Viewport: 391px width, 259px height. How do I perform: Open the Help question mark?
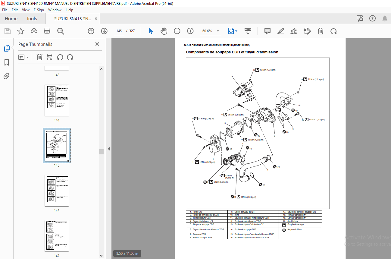[372, 18]
